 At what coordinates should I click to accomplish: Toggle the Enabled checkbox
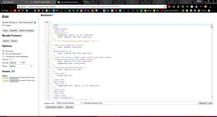[3, 25]
